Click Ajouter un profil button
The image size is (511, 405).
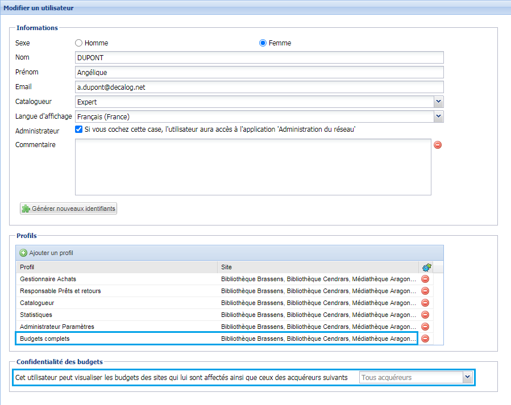click(47, 253)
